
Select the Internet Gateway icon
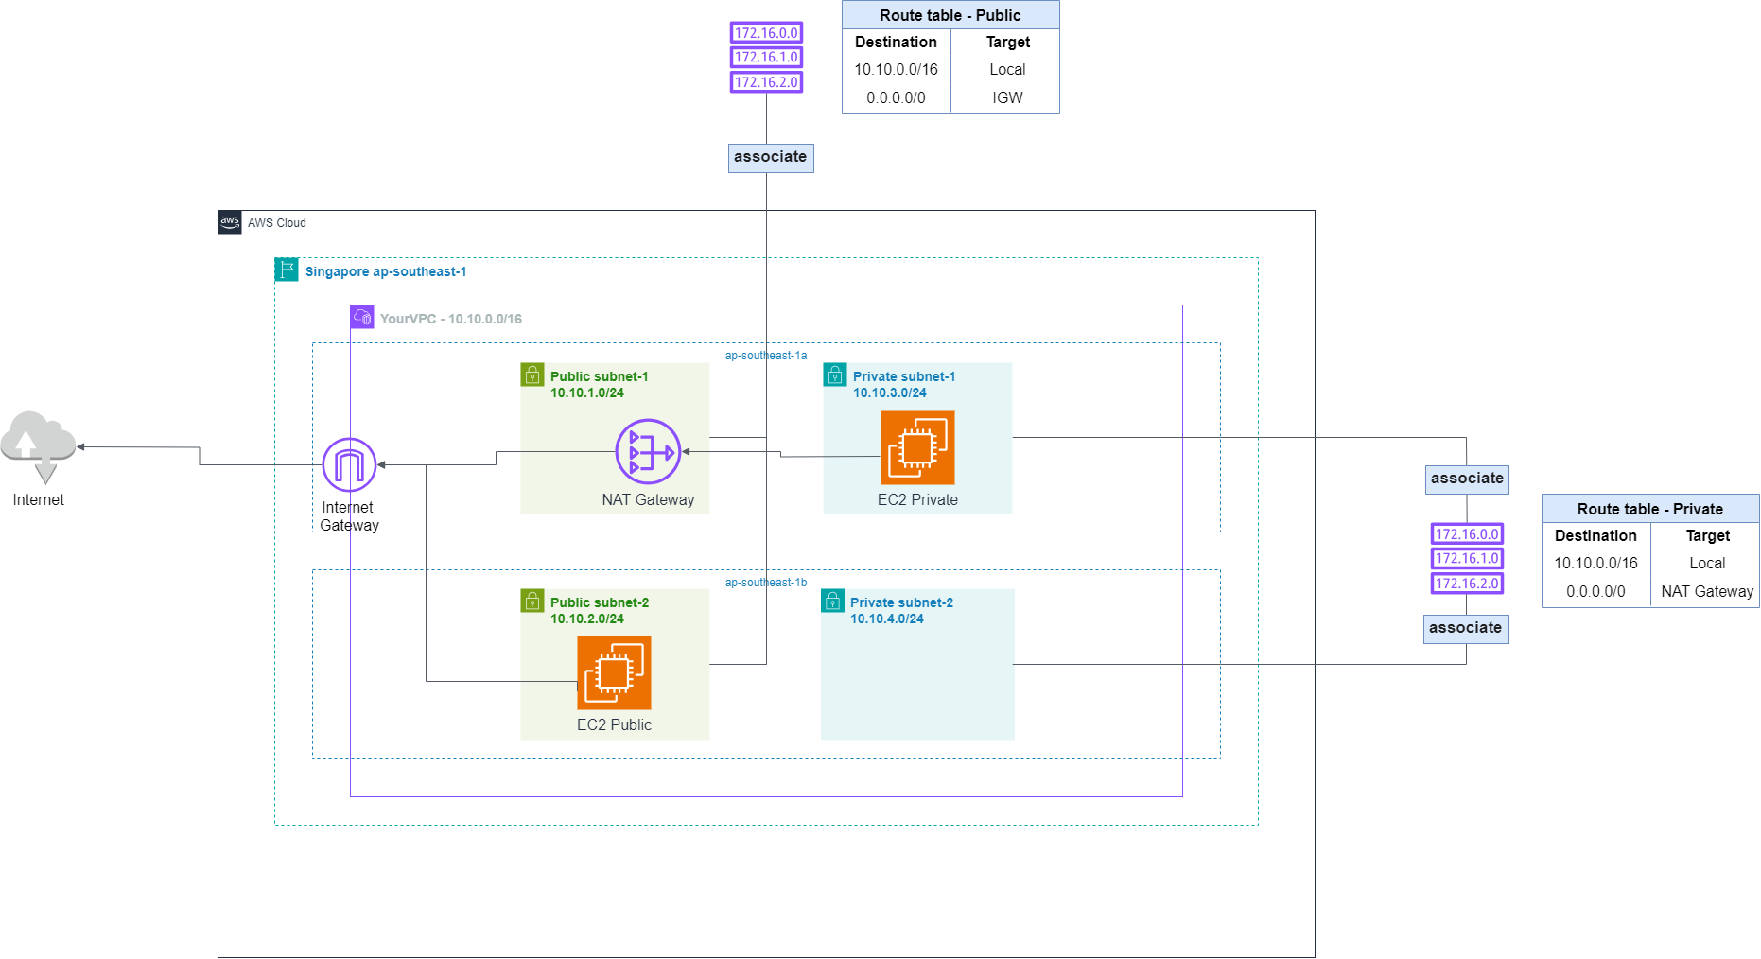(x=349, y=464)
